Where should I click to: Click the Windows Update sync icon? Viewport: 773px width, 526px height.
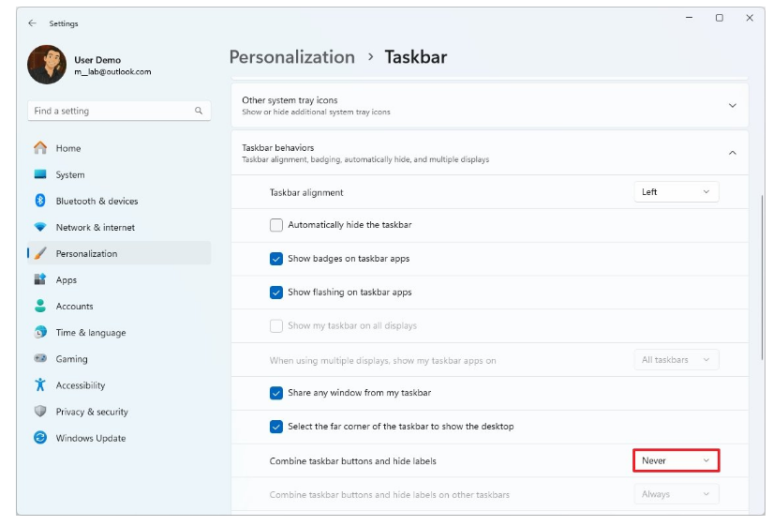pyautogui.click(x=40, y=438)
